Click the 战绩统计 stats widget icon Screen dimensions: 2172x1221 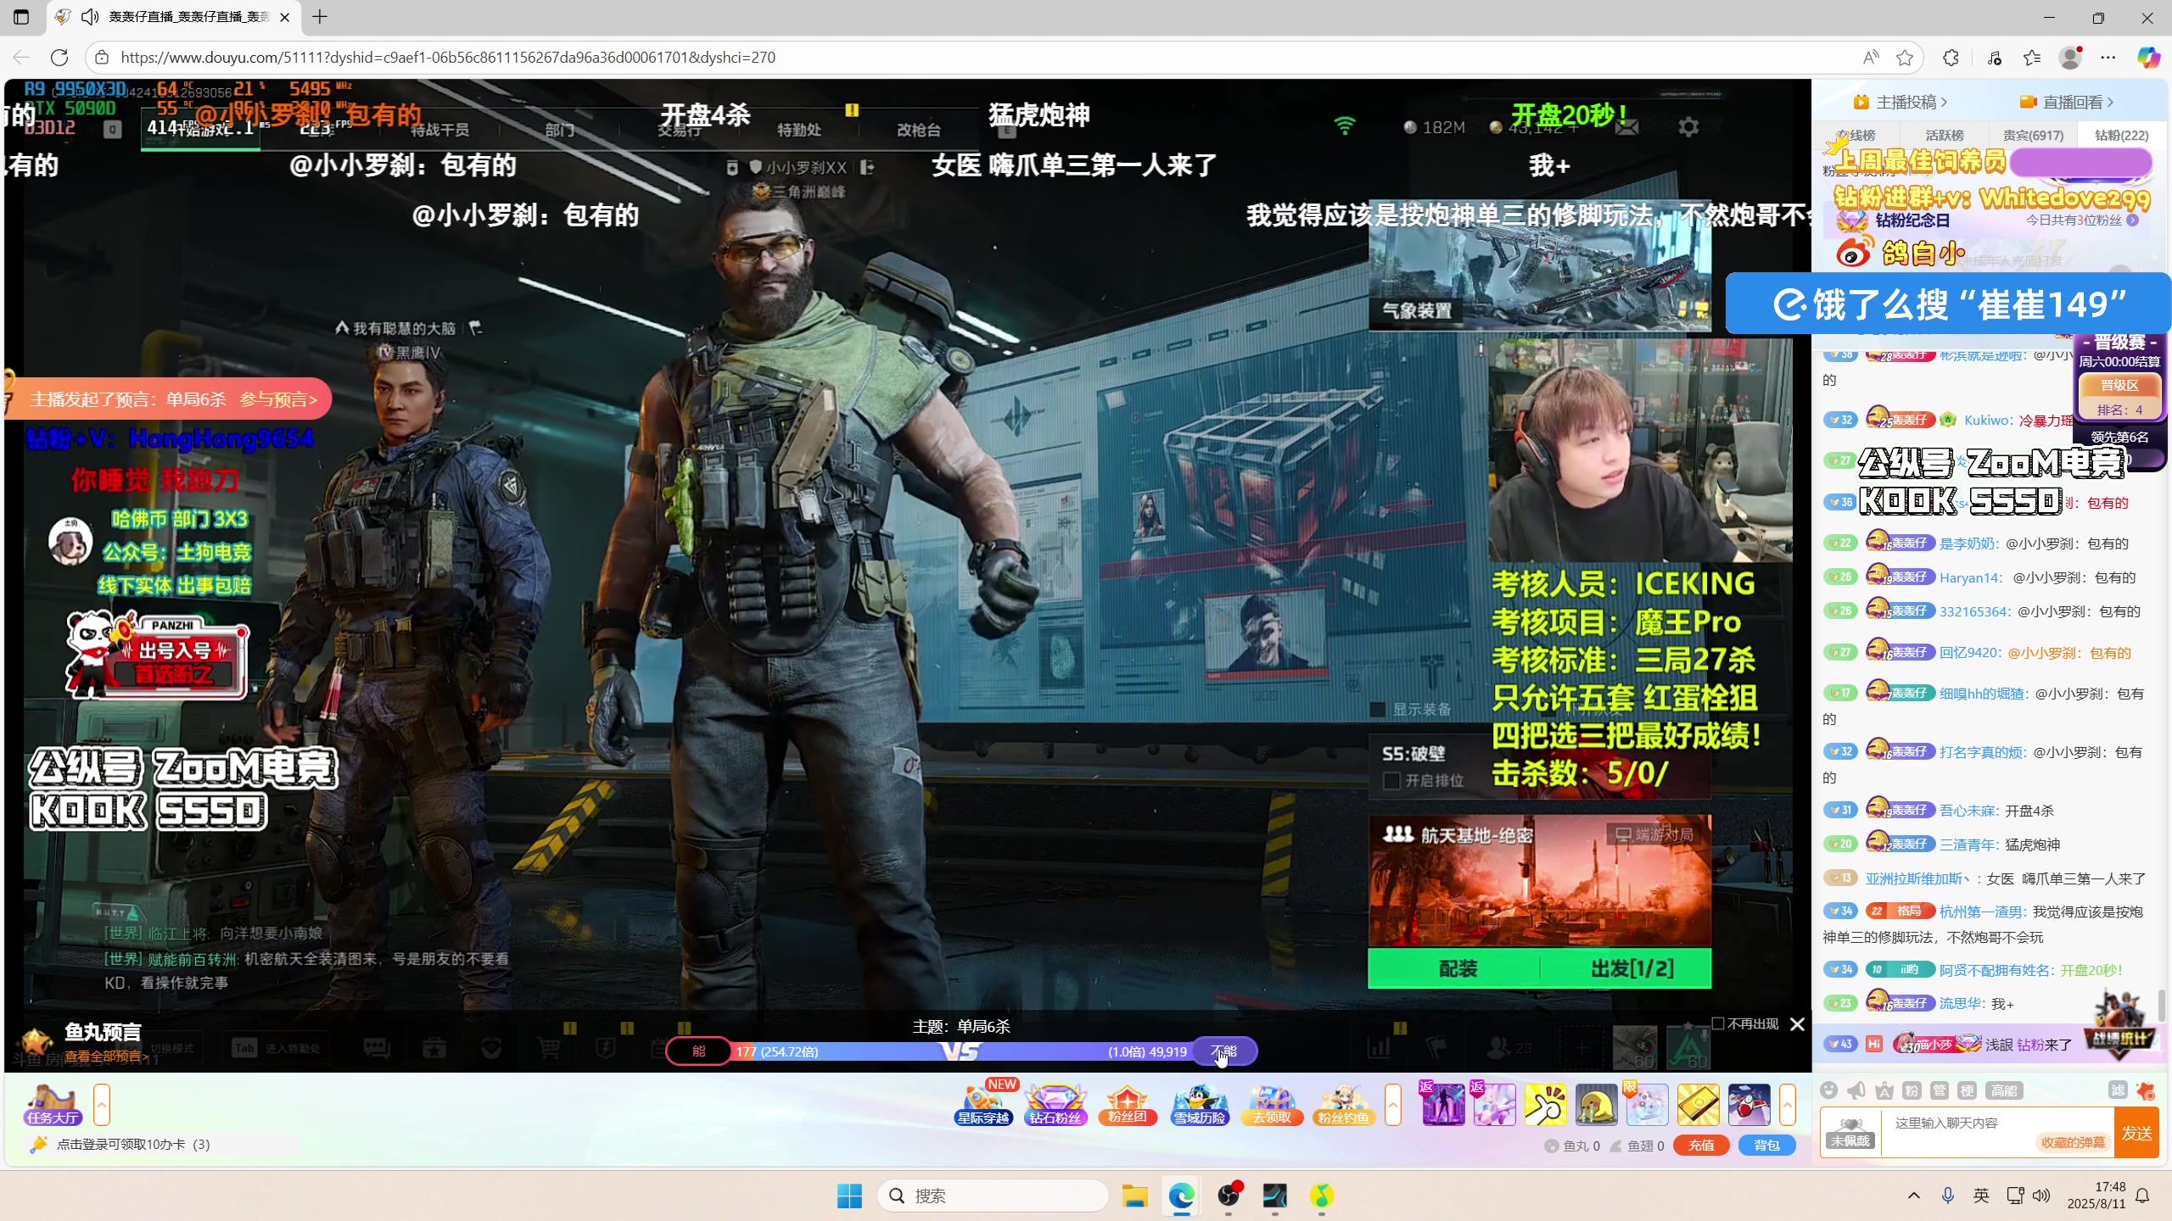[2119, 1024]
